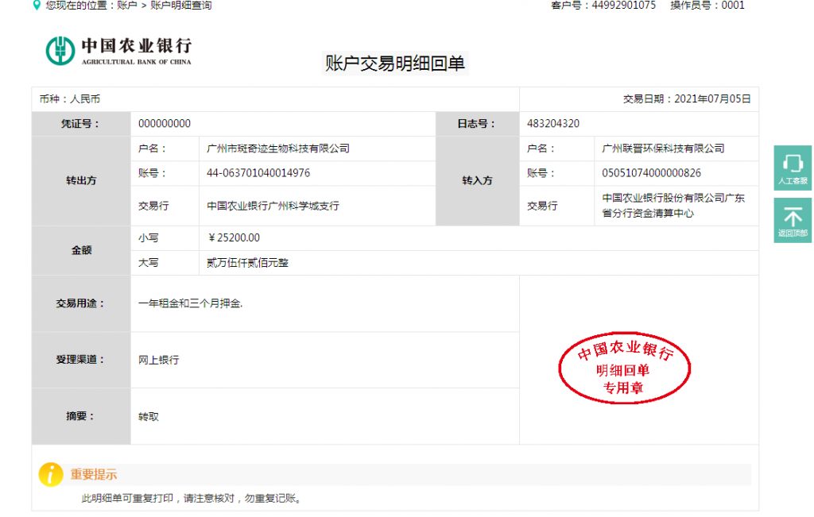
Task: Click the 凭证号 value 000000000
Action: point(165,124)
